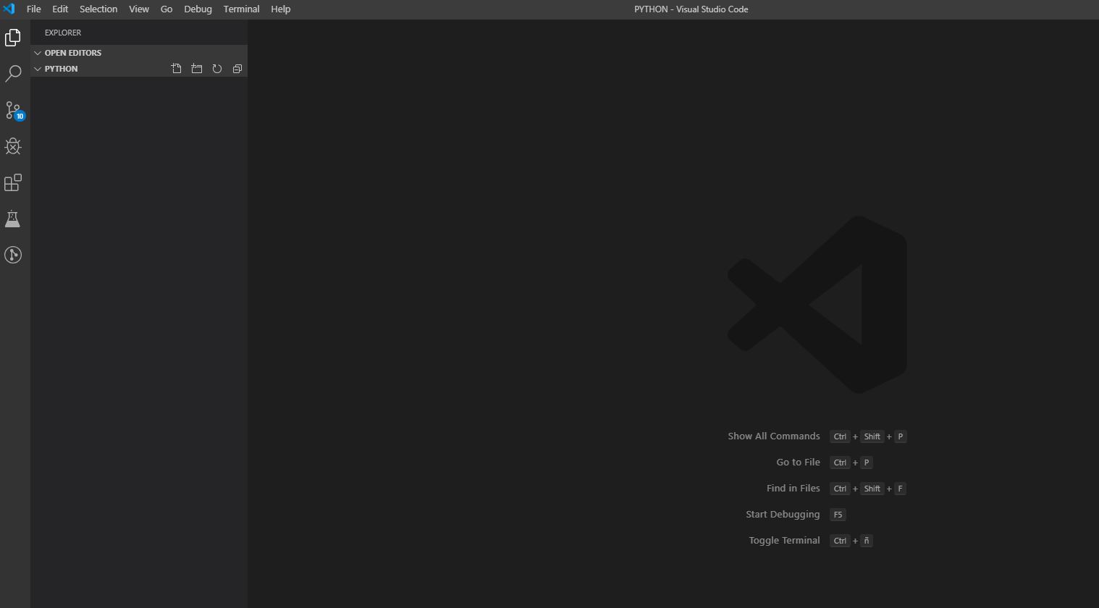
Task: Open Source Control view with 10 badge
Action: click(x=14, y=110)
